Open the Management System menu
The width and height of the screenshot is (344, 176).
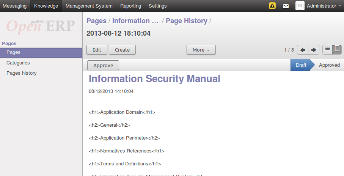pyautogui.click(x=89, y=6)
